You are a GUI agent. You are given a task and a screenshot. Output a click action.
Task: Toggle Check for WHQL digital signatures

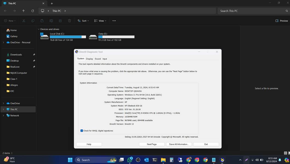click(82, 131)
